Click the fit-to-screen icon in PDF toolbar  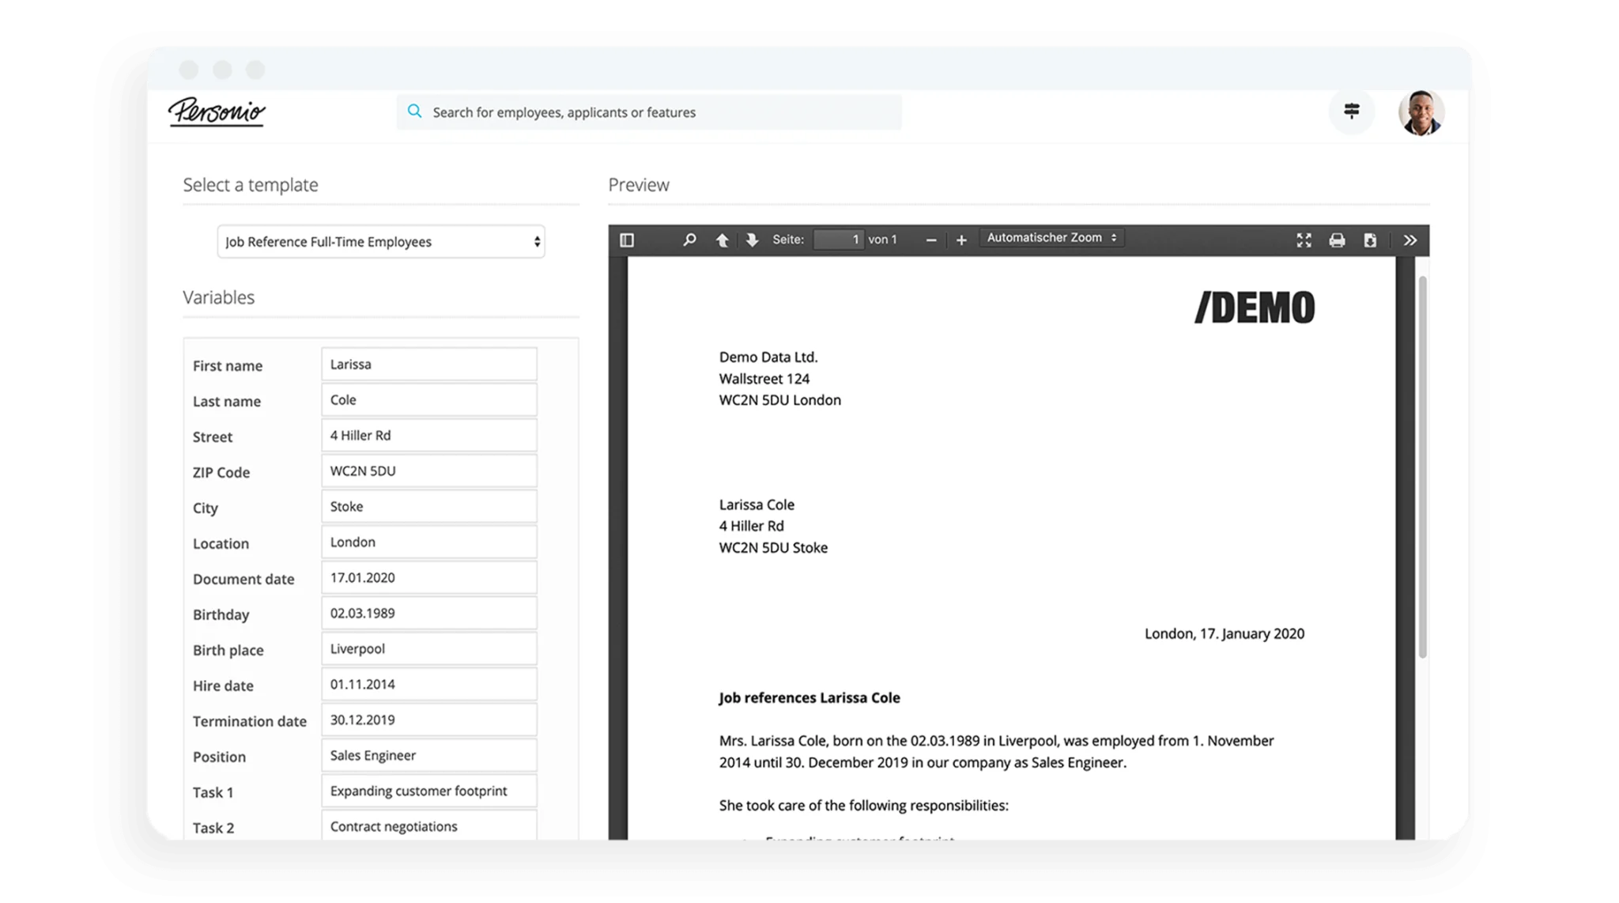[x=1304, y=239]
